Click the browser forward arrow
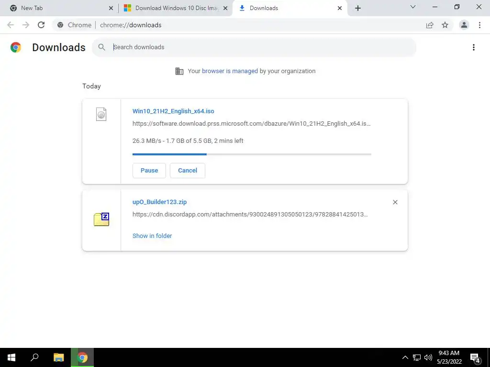This screenshot has height=367, width=490. coord(26,25)
